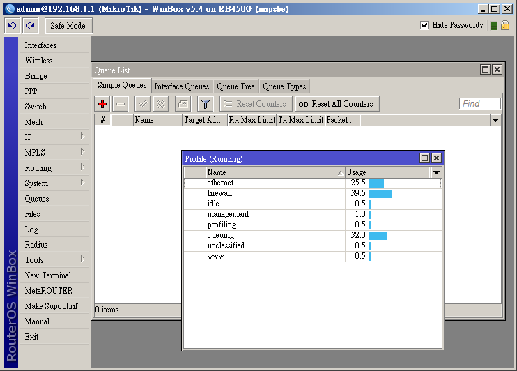
Task: Open PPP from sidebar menu
Action: [54, 91]
